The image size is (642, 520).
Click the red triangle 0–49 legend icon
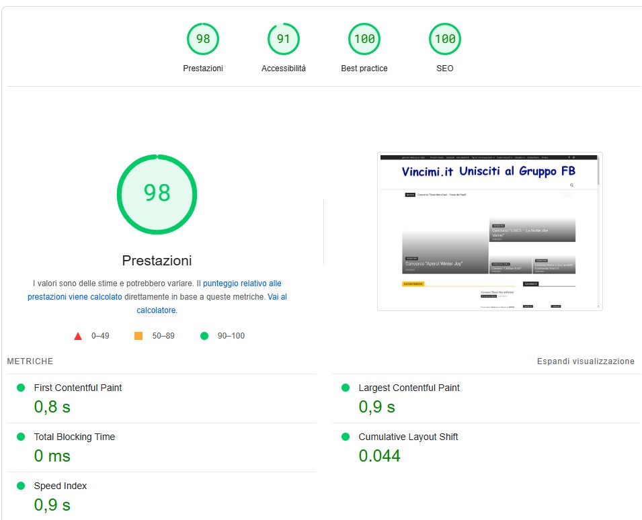(78, 337)
